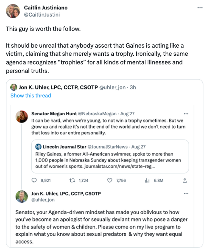Click the Lincoln Journal Star logo icon
Viewport: 207px width, 252px height.
(38, 146)
